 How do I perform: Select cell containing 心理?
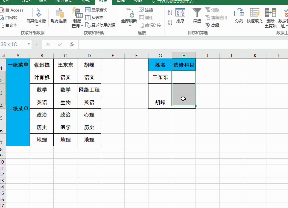pos(89,115)
